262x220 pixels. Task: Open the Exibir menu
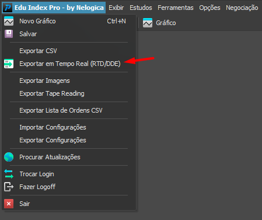116,8
